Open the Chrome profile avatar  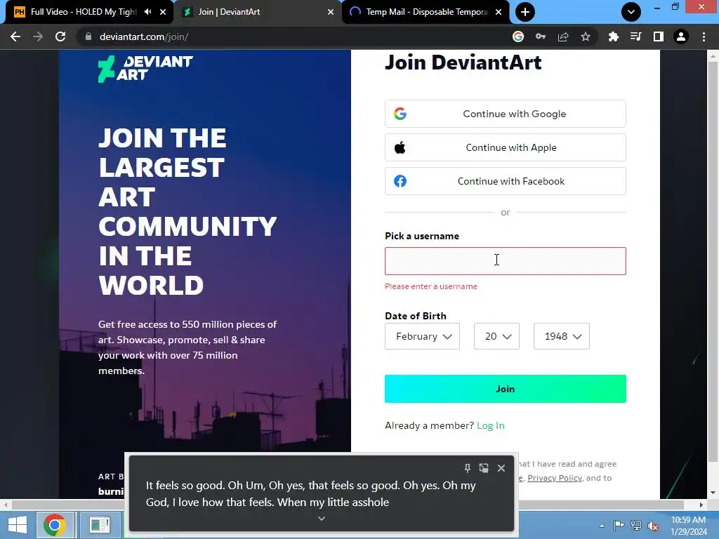[681, 36]
